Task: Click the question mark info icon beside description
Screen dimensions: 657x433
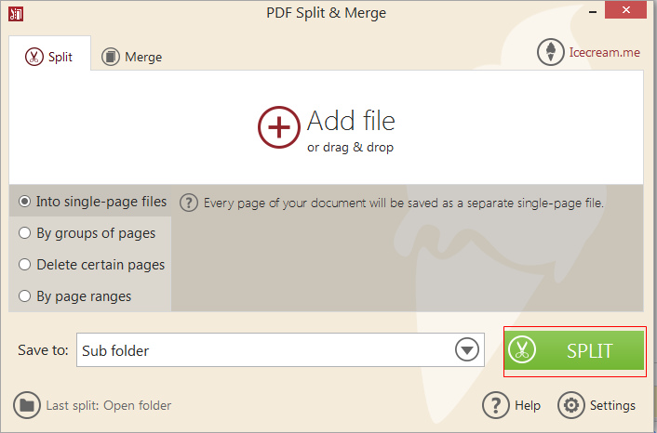Action: 189,203
